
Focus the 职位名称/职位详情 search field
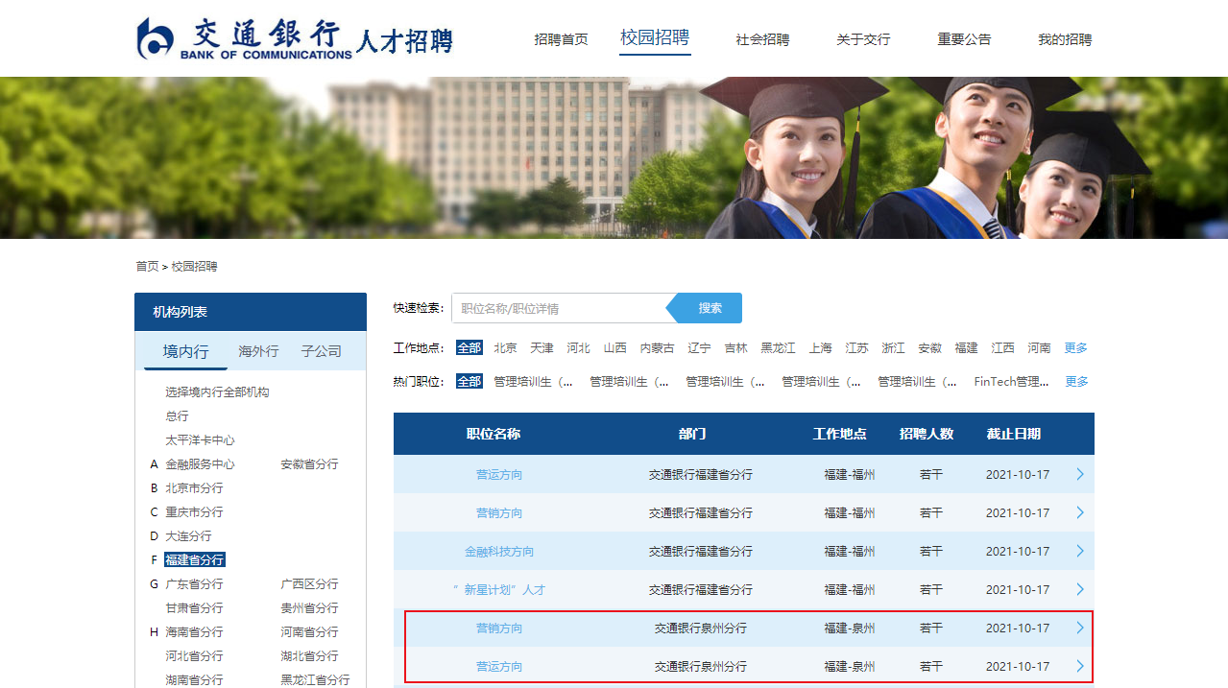(559, 308)
